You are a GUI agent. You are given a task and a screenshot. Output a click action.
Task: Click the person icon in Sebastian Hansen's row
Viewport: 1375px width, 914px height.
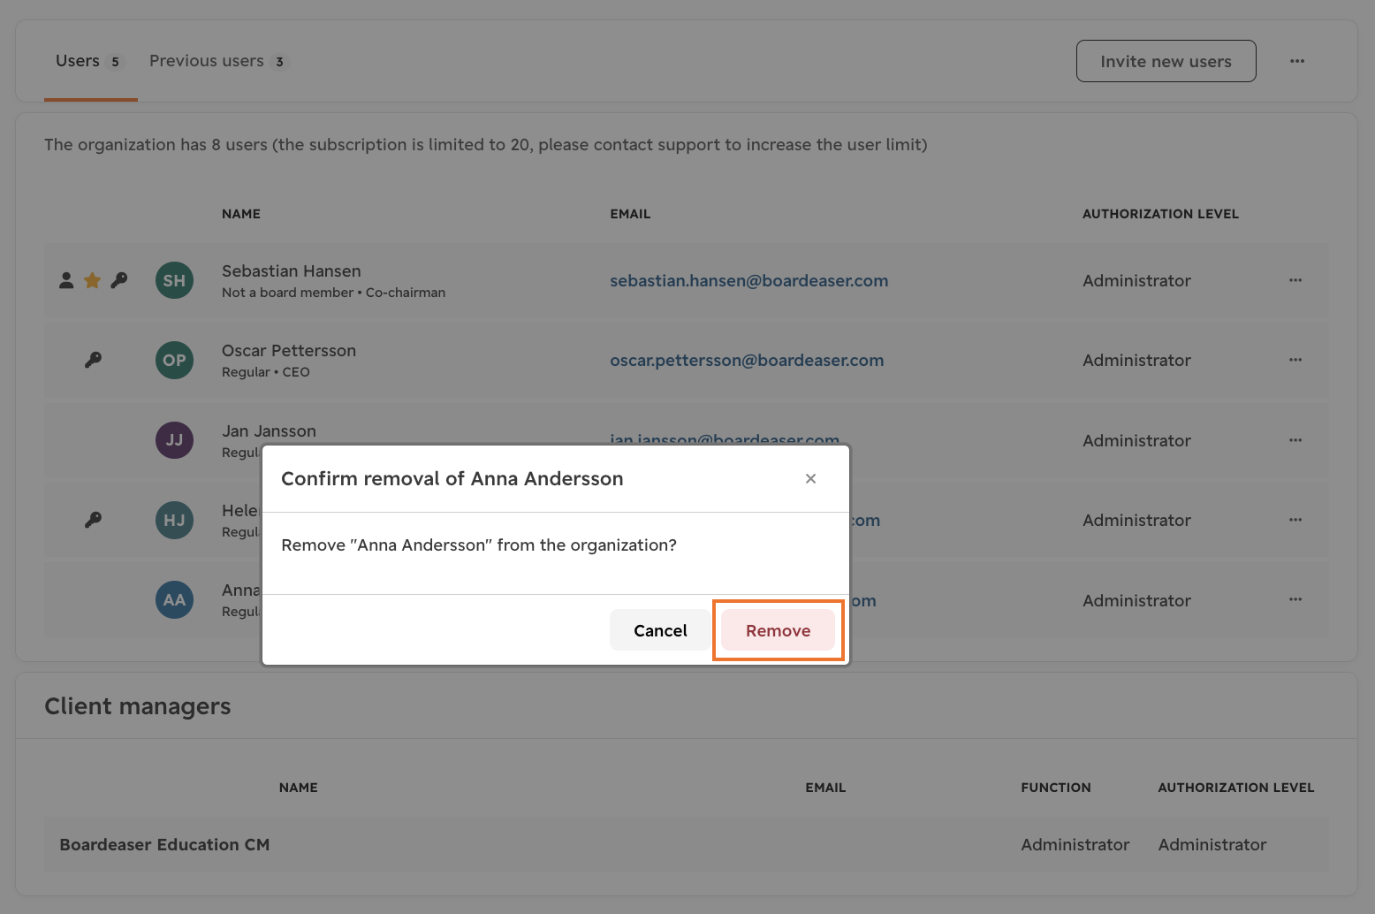[66, 280]
